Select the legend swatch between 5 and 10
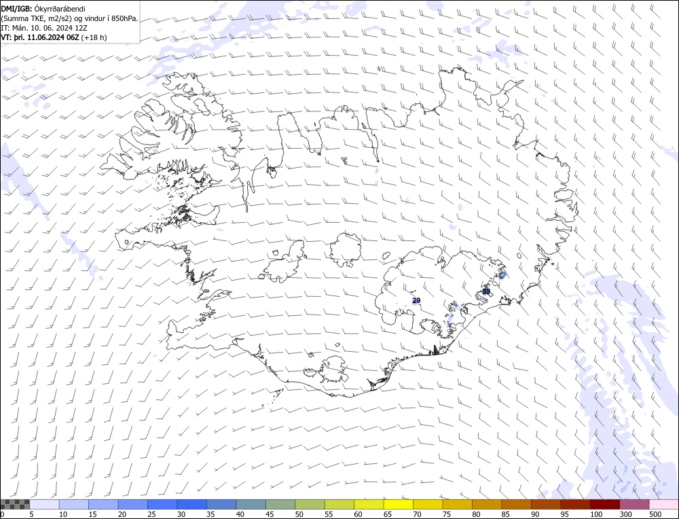 click(x=45, y=504)
